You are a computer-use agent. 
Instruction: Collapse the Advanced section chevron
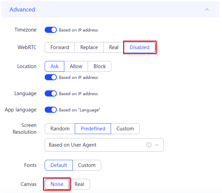207,9
